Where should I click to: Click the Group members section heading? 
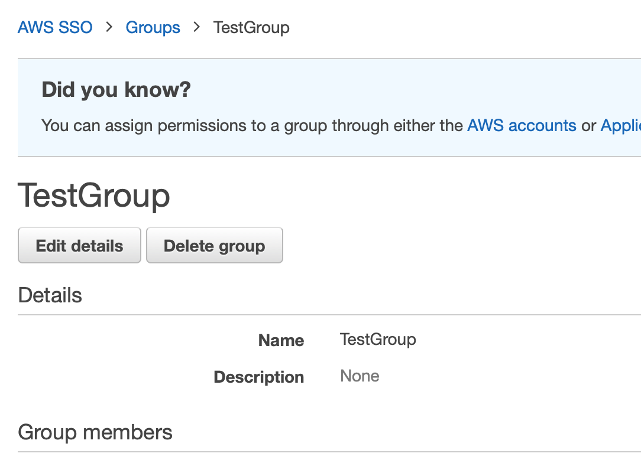point(95,432)
